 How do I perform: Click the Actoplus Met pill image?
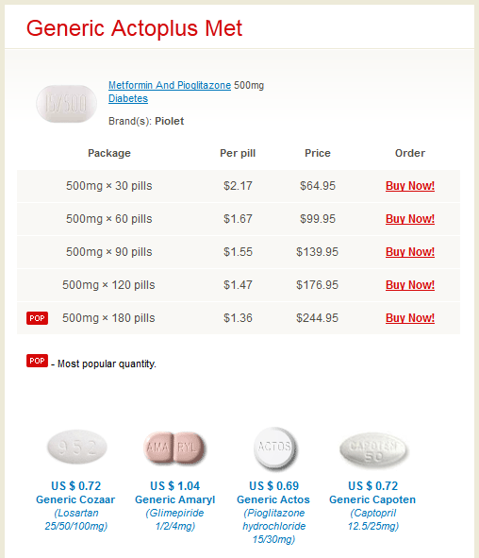(66, 104)
